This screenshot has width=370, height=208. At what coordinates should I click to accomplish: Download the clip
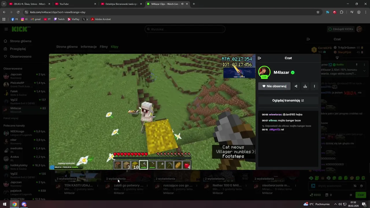(x=305, y=86)
